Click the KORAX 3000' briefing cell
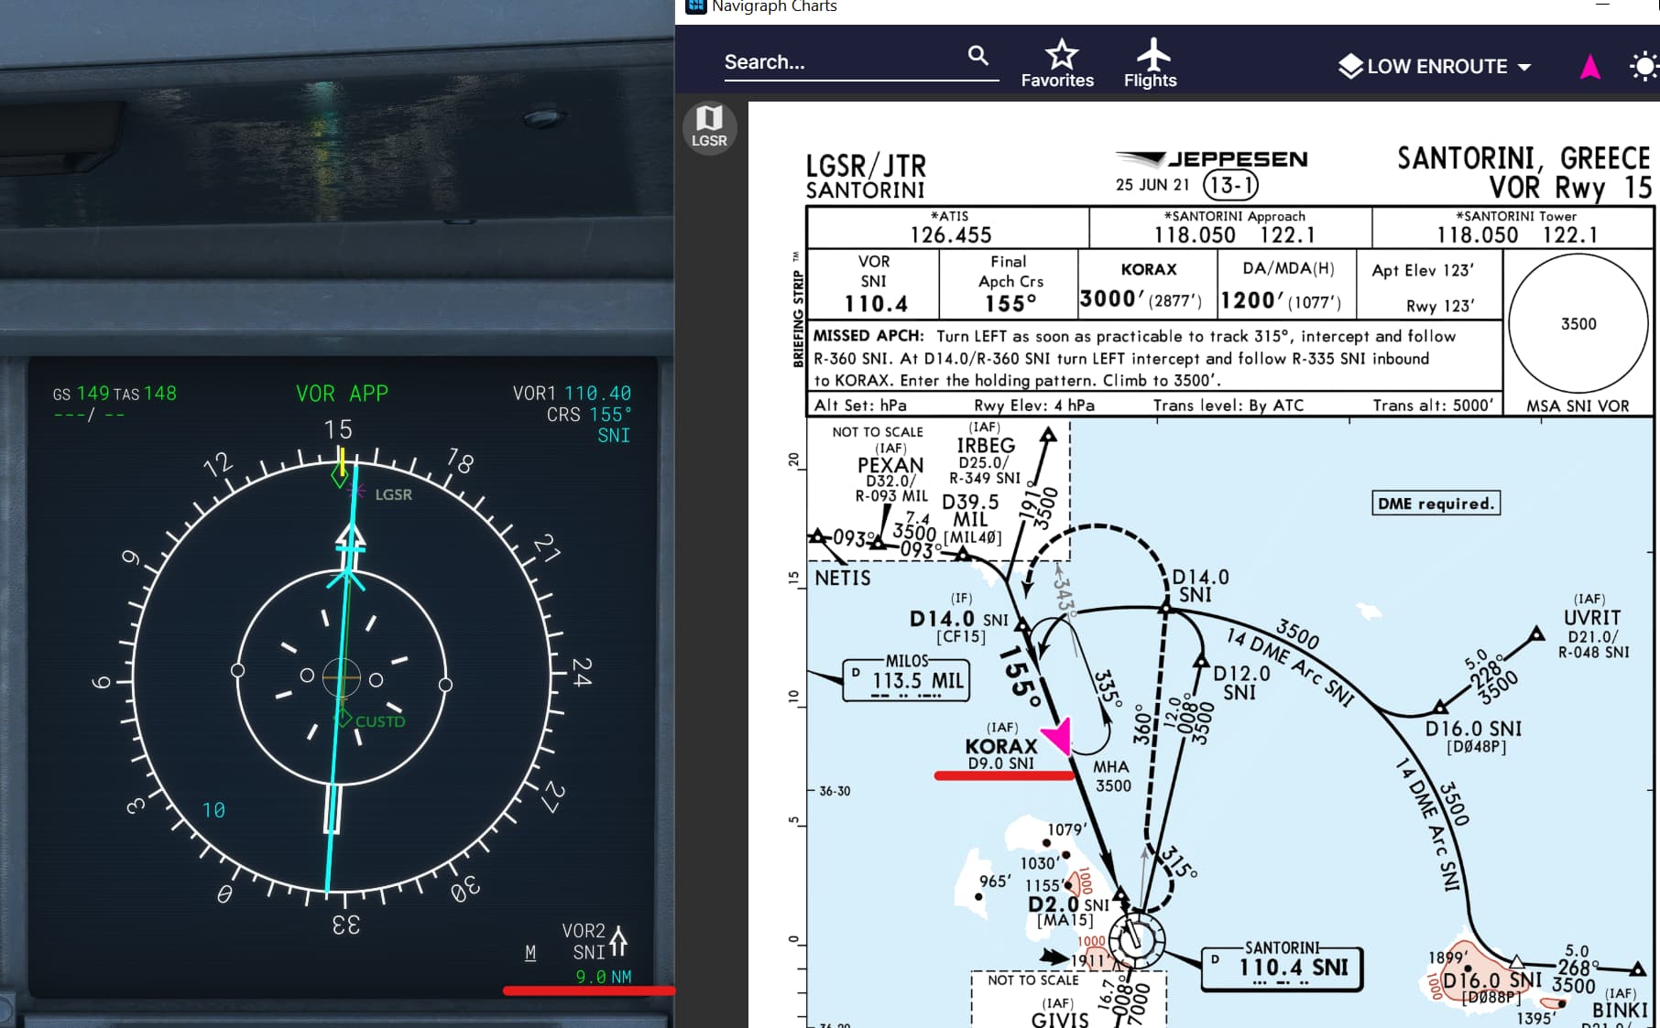This screenshot has height=1028, width=1660. click(1148, 284)
